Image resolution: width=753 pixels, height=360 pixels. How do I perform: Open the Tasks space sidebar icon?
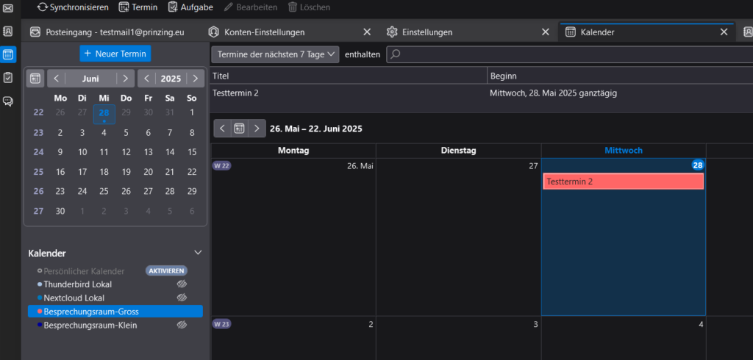[x=8, y=77]
